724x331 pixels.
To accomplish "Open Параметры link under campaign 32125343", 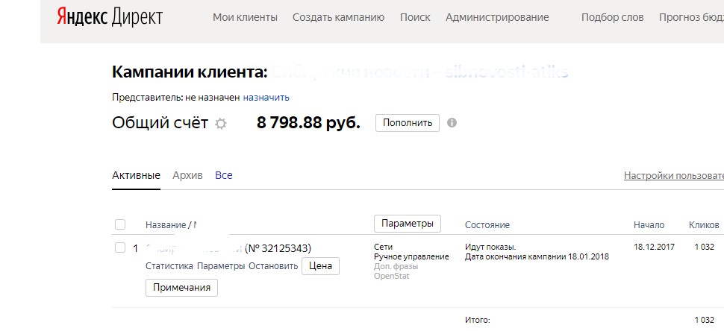I will (x=221, y=266).
